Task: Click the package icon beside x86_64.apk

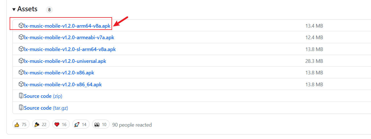Action: click(x=21, y=84)
